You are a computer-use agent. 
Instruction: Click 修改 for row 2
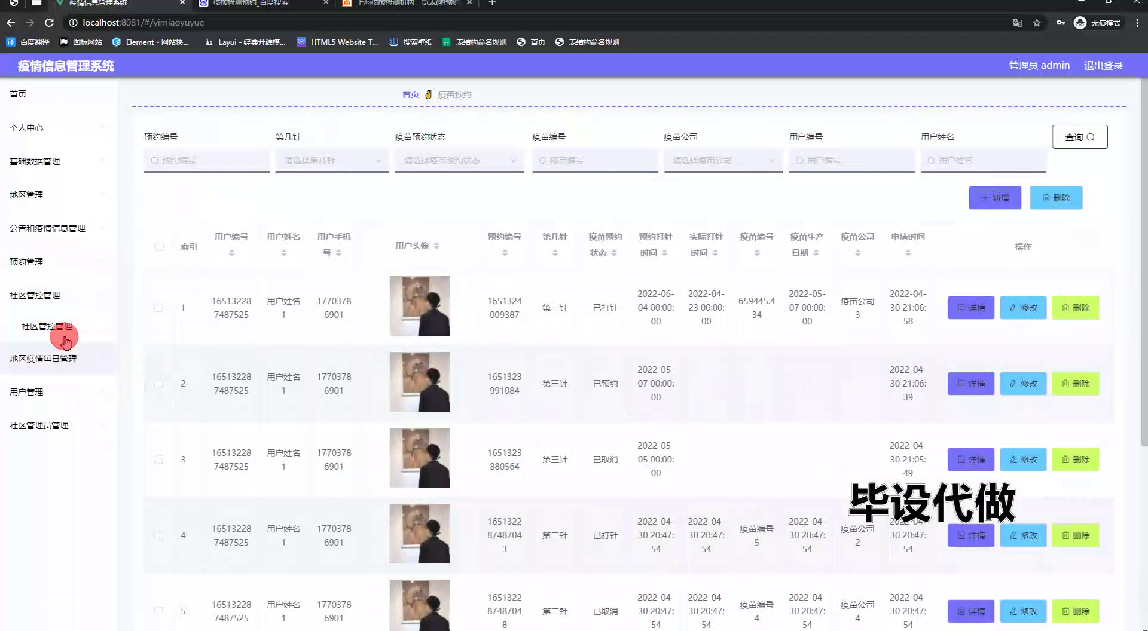click(1023, 384)
